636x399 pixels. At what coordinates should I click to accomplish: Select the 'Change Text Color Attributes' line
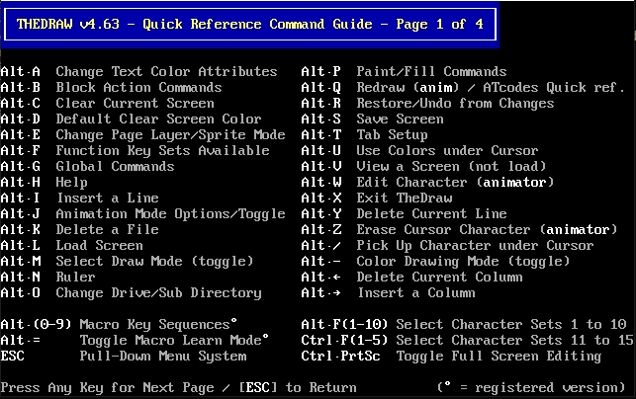pyautogui.click(x=166, y=72)
